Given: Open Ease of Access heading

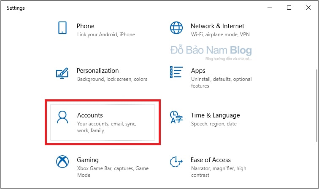Looking at the screenshot, I should [211, 160].
